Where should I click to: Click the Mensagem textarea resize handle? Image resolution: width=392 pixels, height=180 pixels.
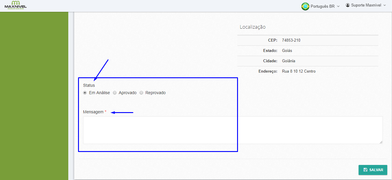click(x=381, y=142)
